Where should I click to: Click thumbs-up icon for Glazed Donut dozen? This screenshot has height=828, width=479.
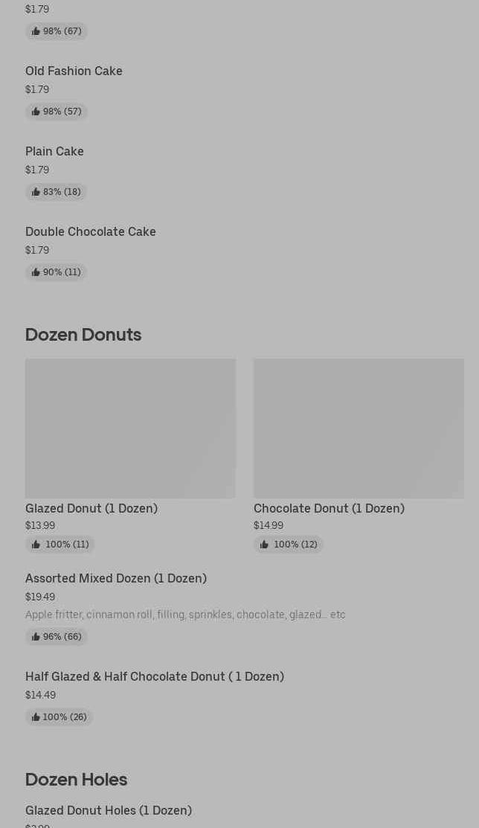tap(36, 545)
